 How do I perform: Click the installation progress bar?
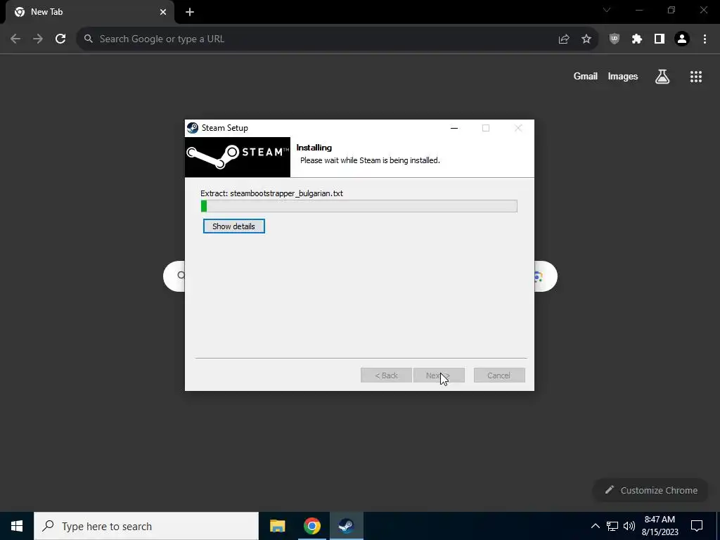pos(359,206)
